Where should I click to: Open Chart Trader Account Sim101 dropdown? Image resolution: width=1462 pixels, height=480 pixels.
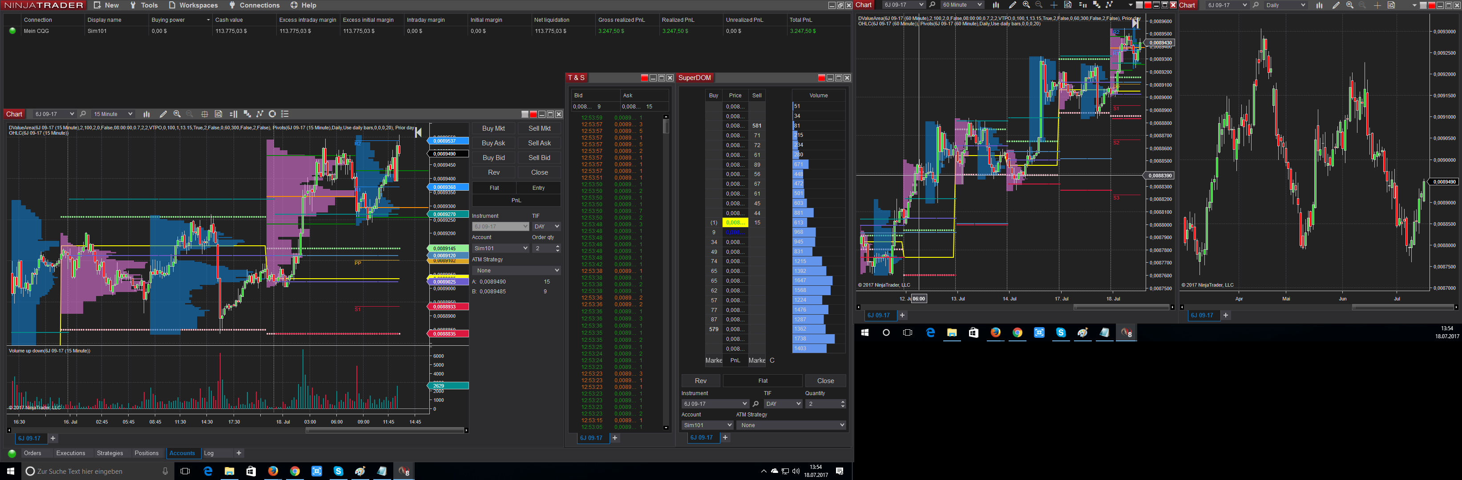[x=501, y=248]
